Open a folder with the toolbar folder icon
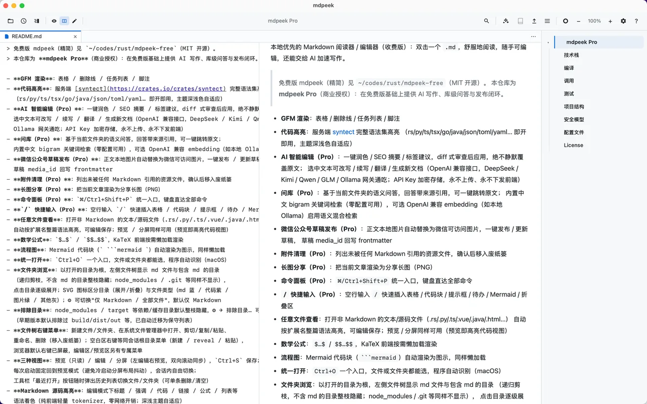Image resolution: width=647 pixels, height=404 pixels. [x=11, y=21]
